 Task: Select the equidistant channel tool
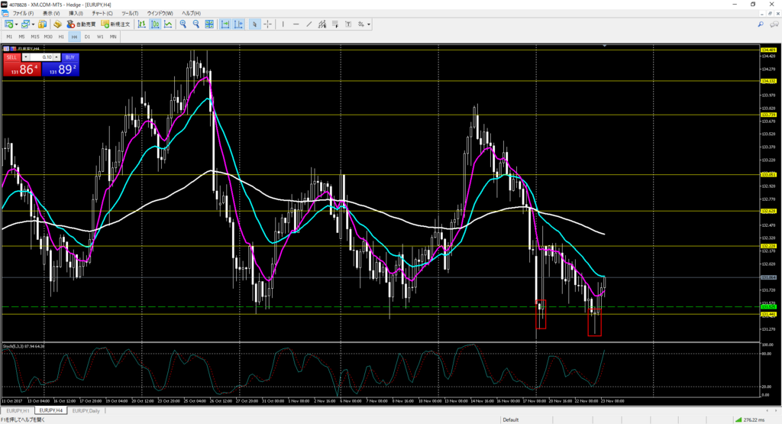[x=322, y=24]
